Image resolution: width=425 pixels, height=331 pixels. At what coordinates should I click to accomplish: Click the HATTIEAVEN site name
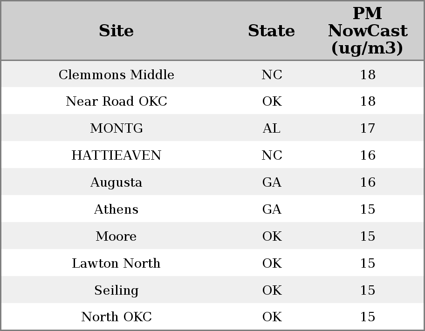point(117,155)
